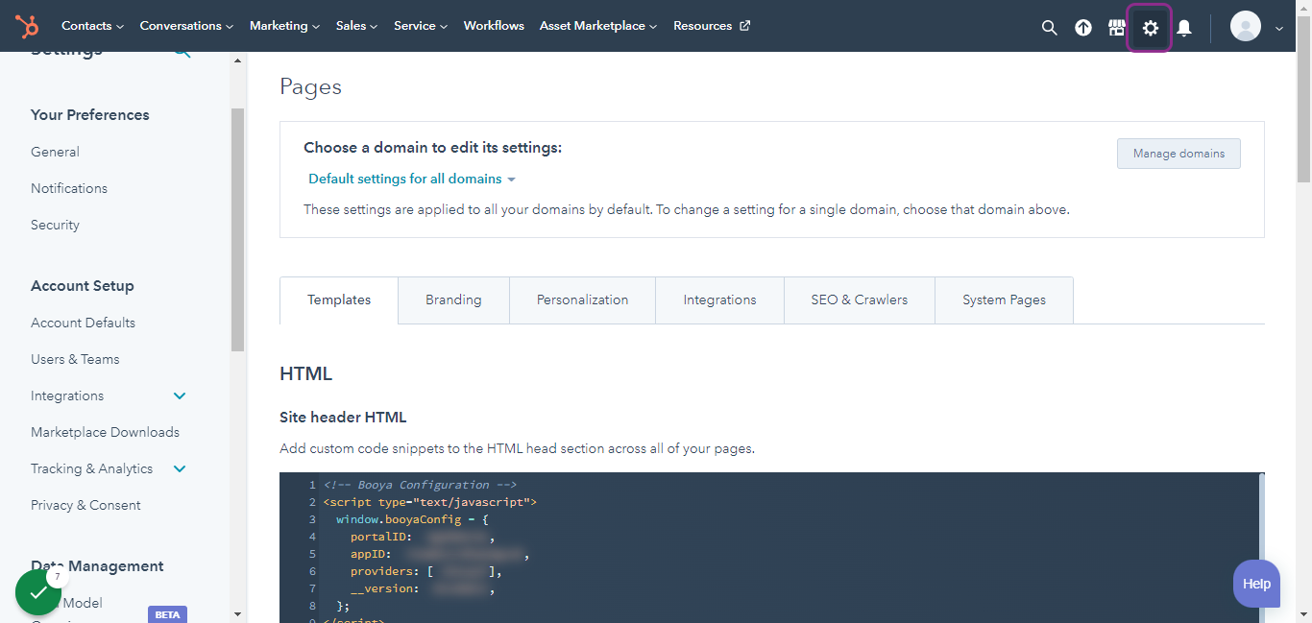Open Marketplace Downloads in sidebar

pyautogui.click(x=105, y=432)
